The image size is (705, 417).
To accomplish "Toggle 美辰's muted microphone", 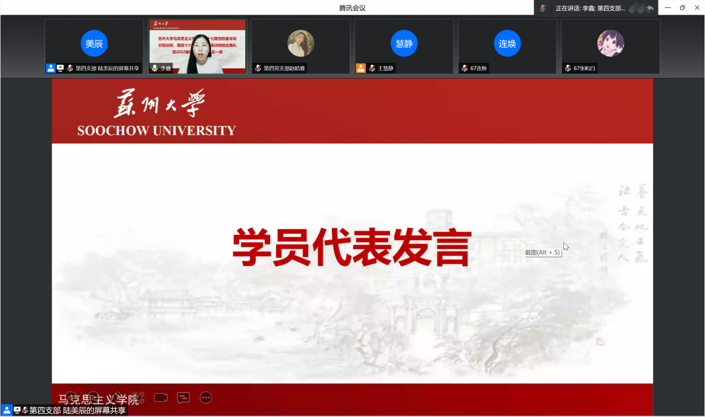I will pyautogui.click(x=71, y=68).
